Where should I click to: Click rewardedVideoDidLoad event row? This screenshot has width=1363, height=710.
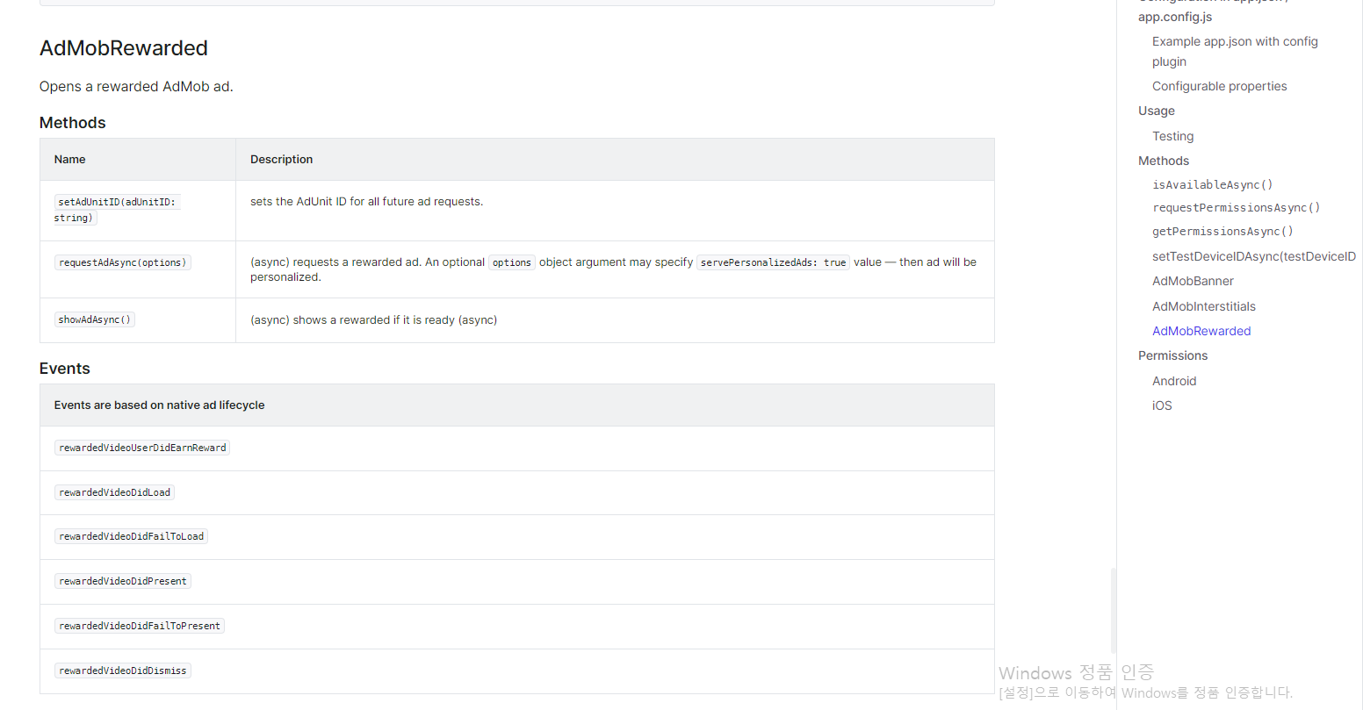tap(517, 493)
